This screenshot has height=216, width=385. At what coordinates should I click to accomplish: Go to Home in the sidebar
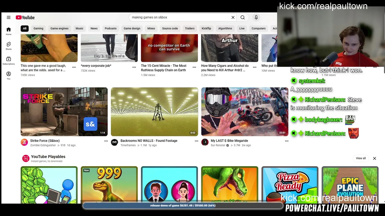8,31
